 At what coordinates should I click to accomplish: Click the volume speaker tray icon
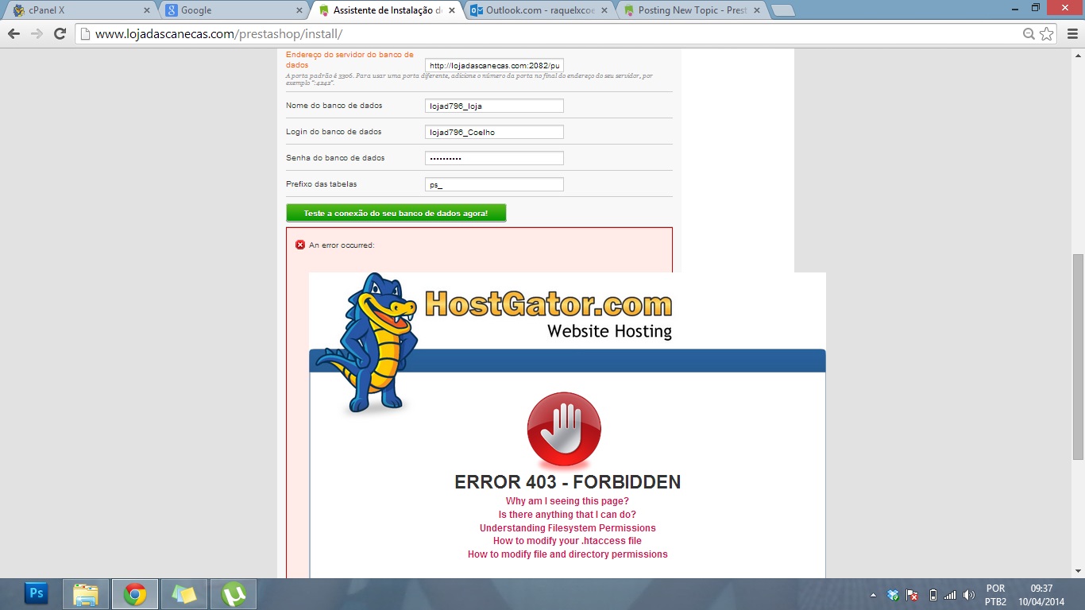tap(968, 595)
